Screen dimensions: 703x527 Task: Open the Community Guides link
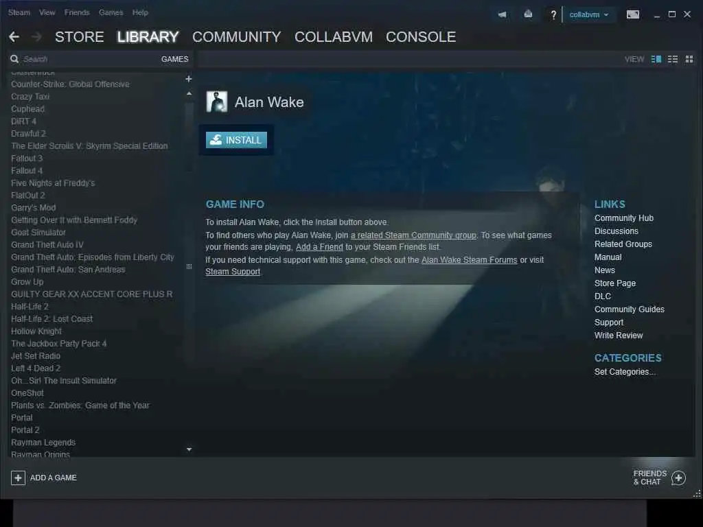tap(629, 309)
